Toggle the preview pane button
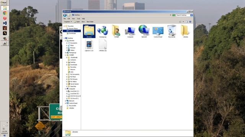Viewport: 245px width, 137px height. (x=186, y=22)
